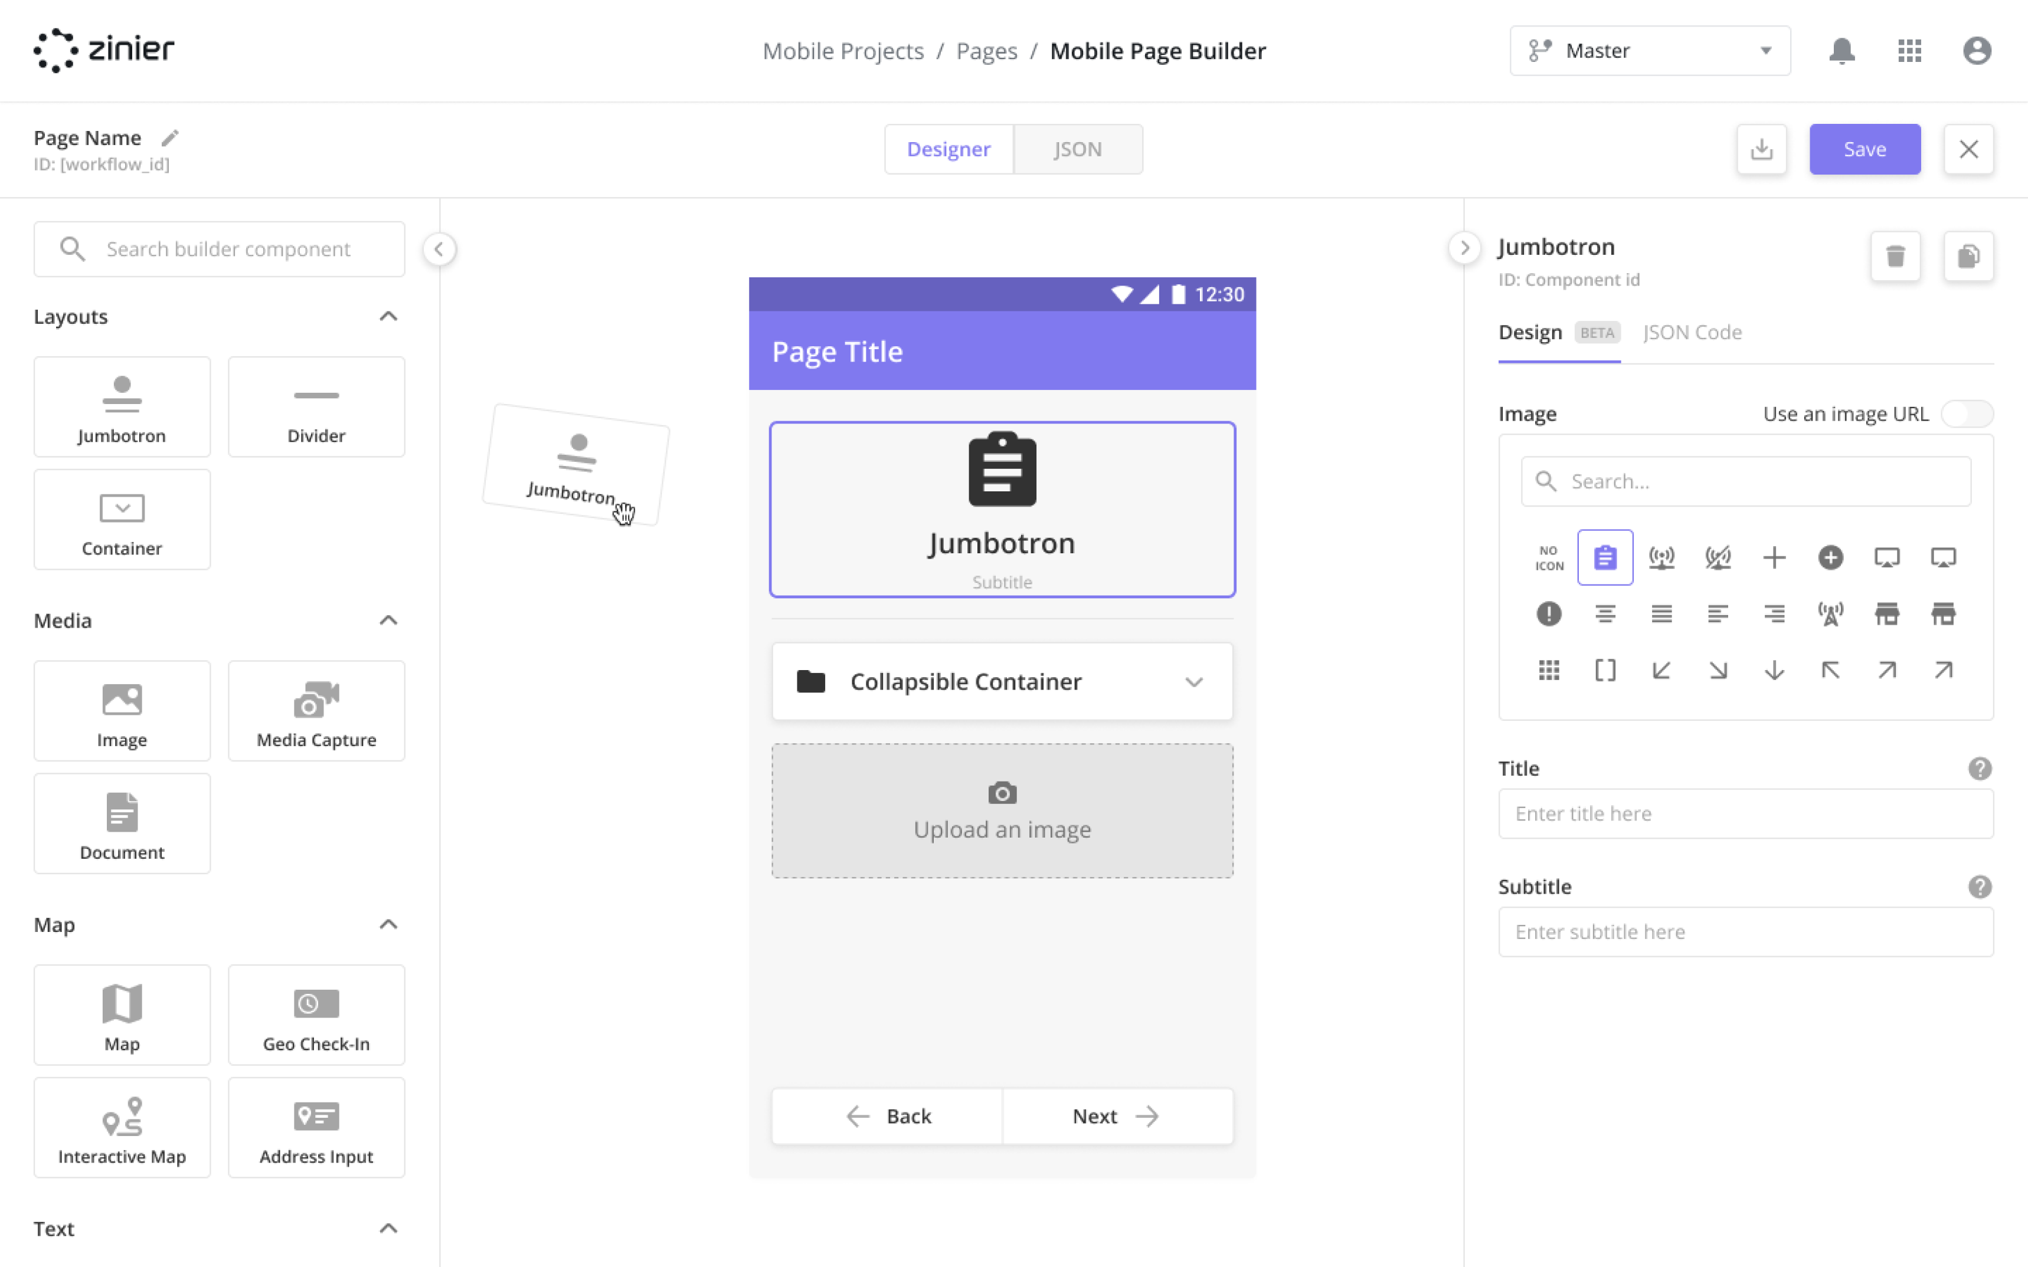The width and height of the screenshot is (2028, 1267).
Task: Switch to the Designer view tab
Action: pos(949,149)
